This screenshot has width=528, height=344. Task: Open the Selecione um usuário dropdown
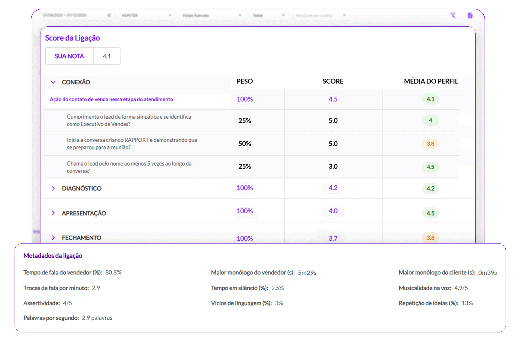[x=321, y=15]
